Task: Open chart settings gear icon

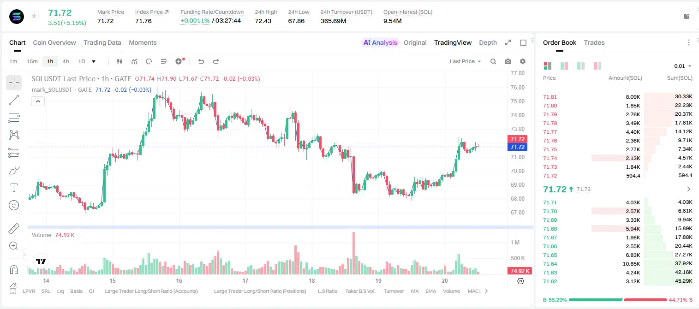Action: (523, 61)
